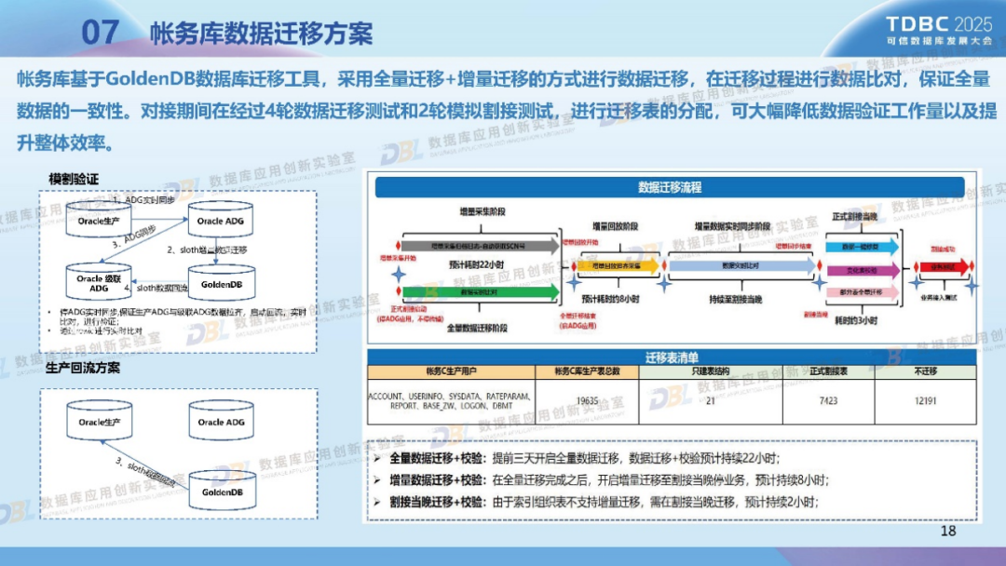This screenshot has height=566, width=1006.
Task: Click the 增量数据迁移+校验 bullet line
Action: tap(609, 480)
